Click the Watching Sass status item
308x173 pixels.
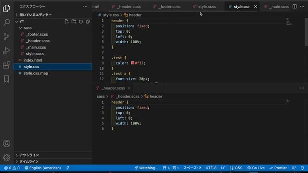pos(146,168)
